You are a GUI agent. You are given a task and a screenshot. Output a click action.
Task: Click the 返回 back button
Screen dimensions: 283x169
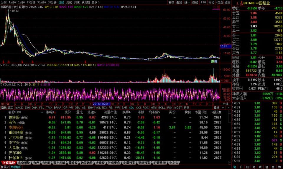227,2
